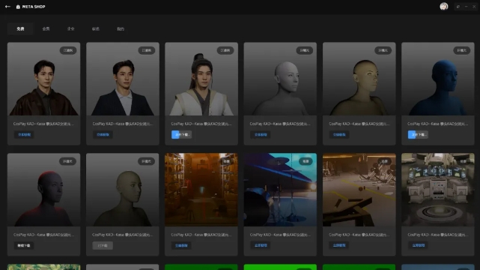This screenshot has width=480, height=270.
Task: Click the CosPlay KAD title under warehouse scene
Action: point(201,235)
